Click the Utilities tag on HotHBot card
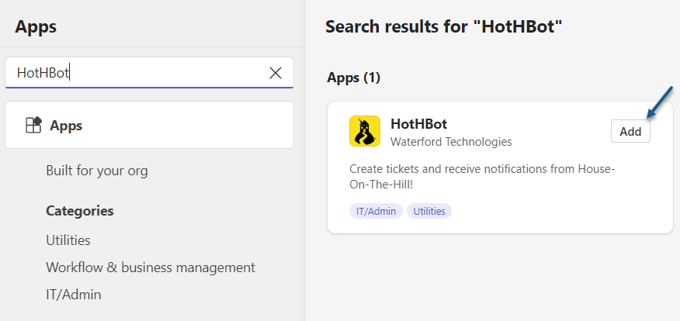680x321 pixels. pos(429,212)
